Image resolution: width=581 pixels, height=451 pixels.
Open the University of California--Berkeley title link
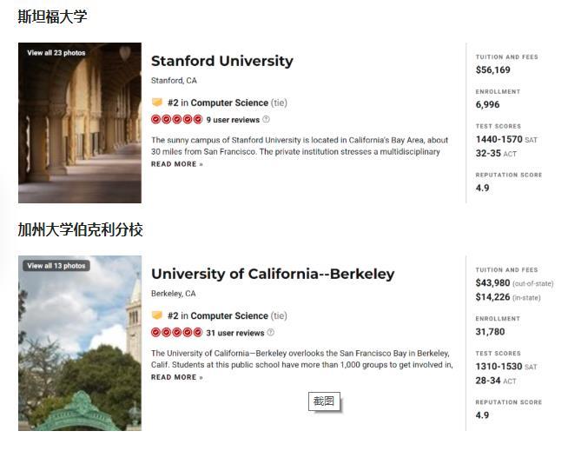coord(272,274)
